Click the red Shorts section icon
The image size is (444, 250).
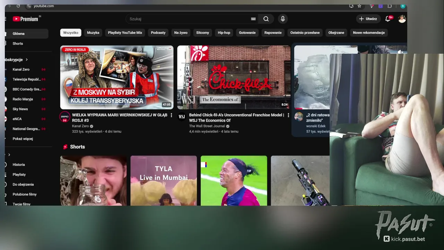tap(65, 147)
